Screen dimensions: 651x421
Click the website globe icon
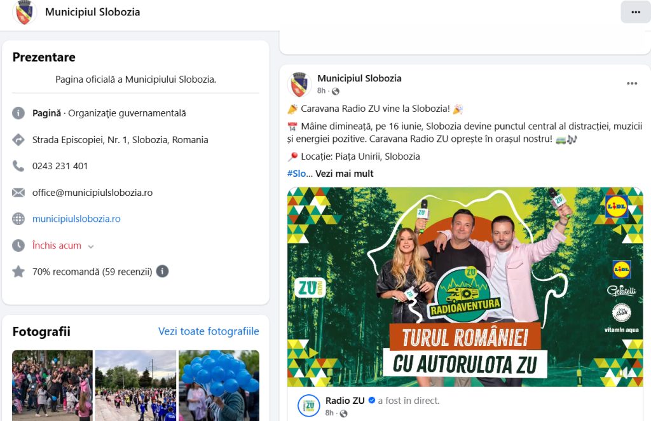[x=18, y=219]
